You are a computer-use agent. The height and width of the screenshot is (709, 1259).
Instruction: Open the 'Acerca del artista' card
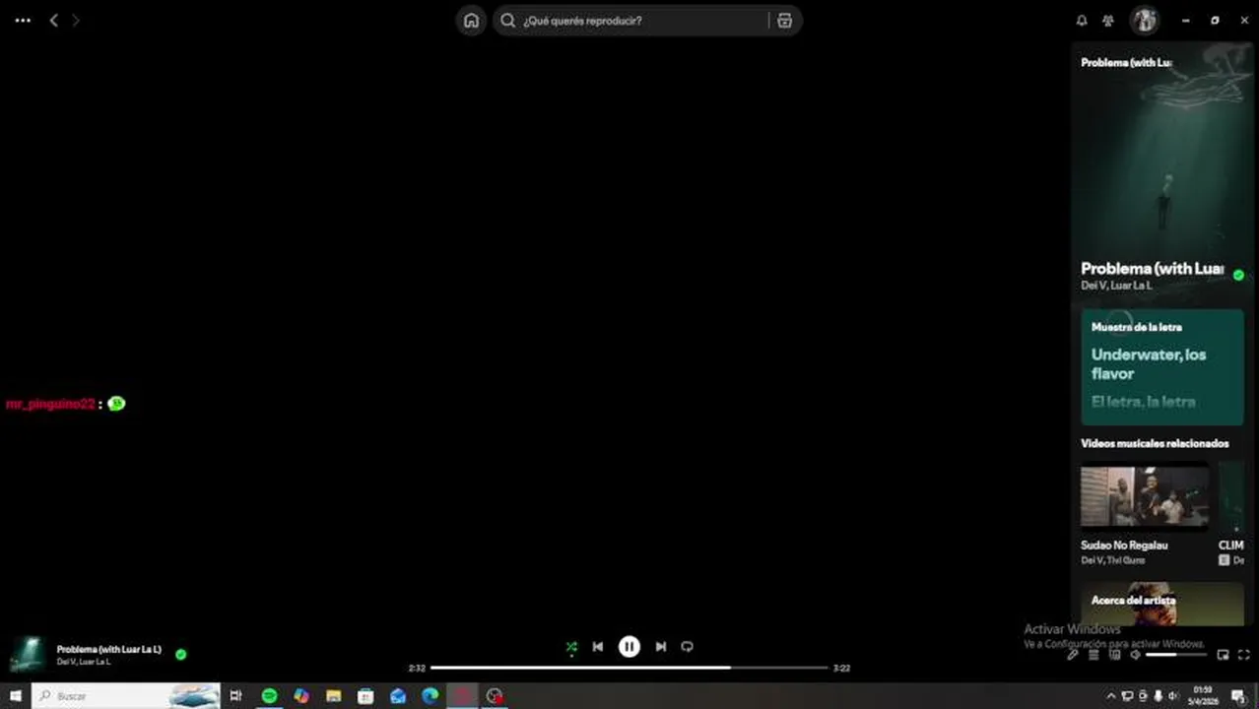click(1162, 603)
